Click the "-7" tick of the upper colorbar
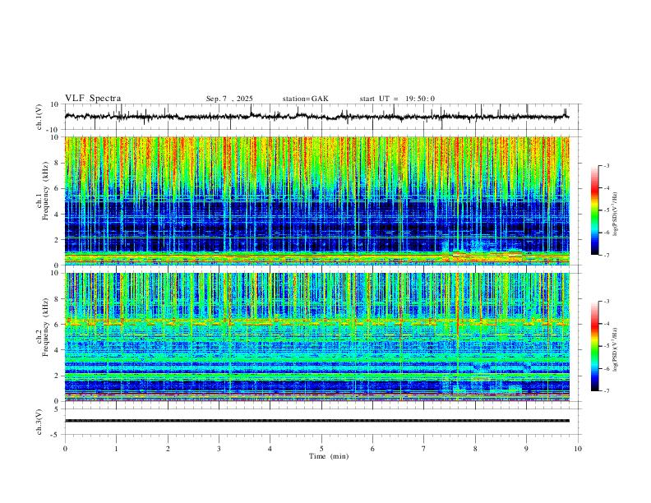 coord(606,255)
